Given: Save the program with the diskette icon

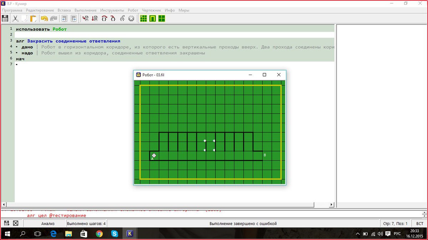Looking at the screenshot, I should tap(5, 18).
